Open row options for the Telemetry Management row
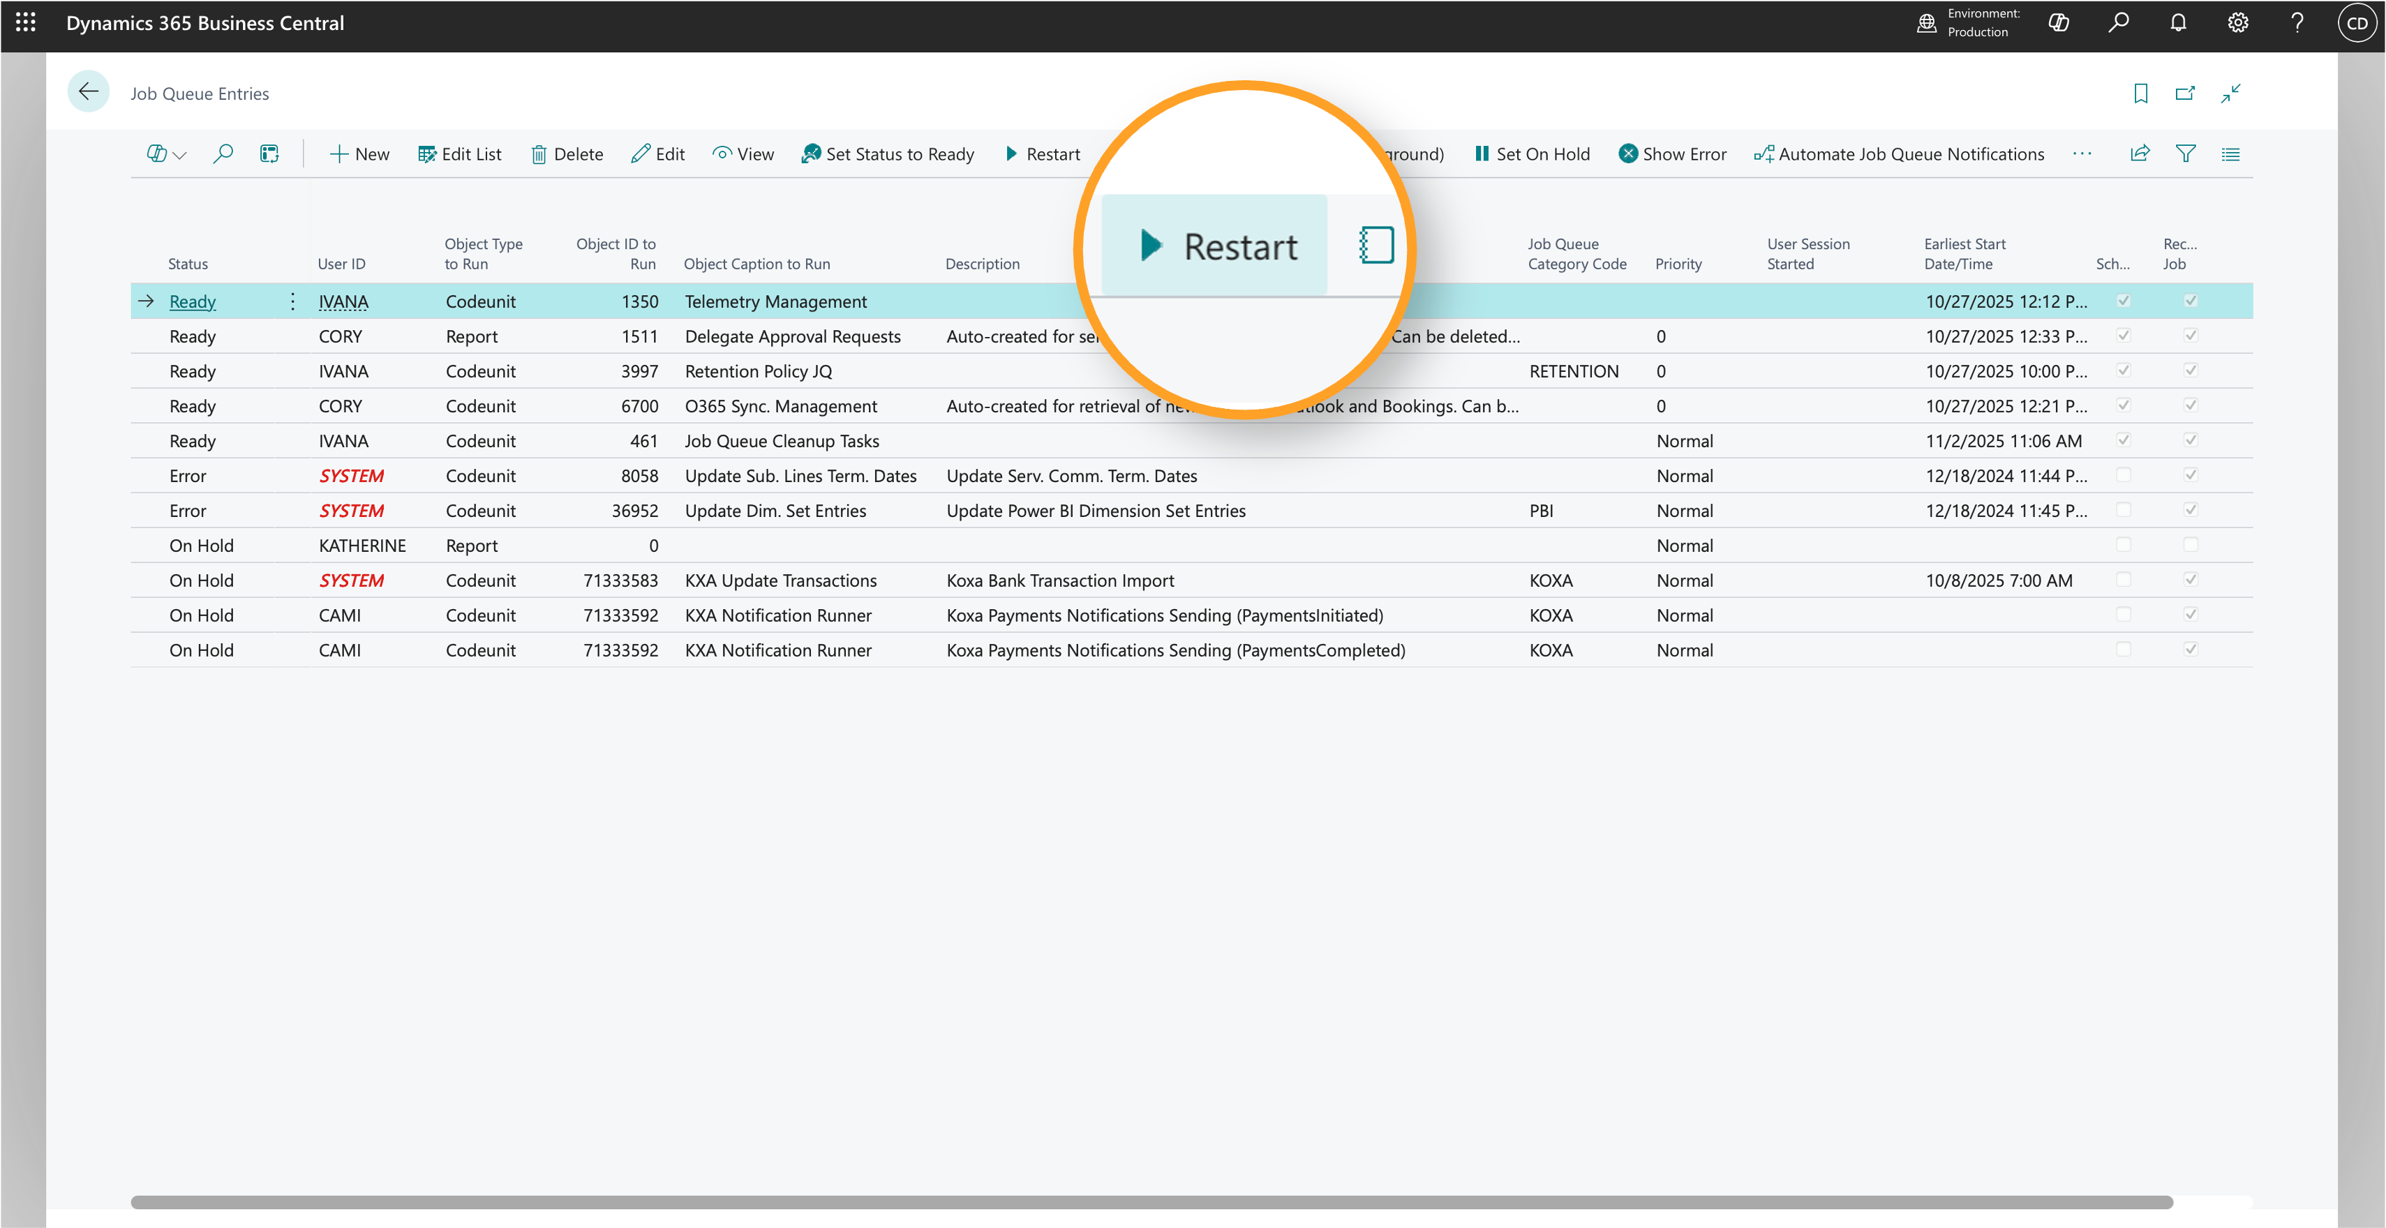Image resolution: width=2386 pixels, height=1228 pixels. (292, 301)
